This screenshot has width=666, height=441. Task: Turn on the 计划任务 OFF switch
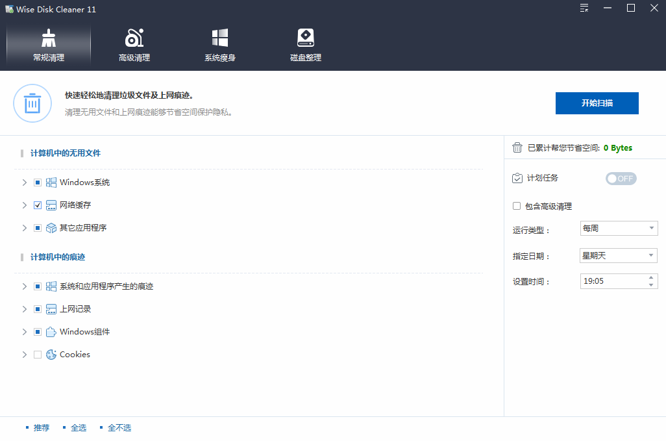point(621,179)
